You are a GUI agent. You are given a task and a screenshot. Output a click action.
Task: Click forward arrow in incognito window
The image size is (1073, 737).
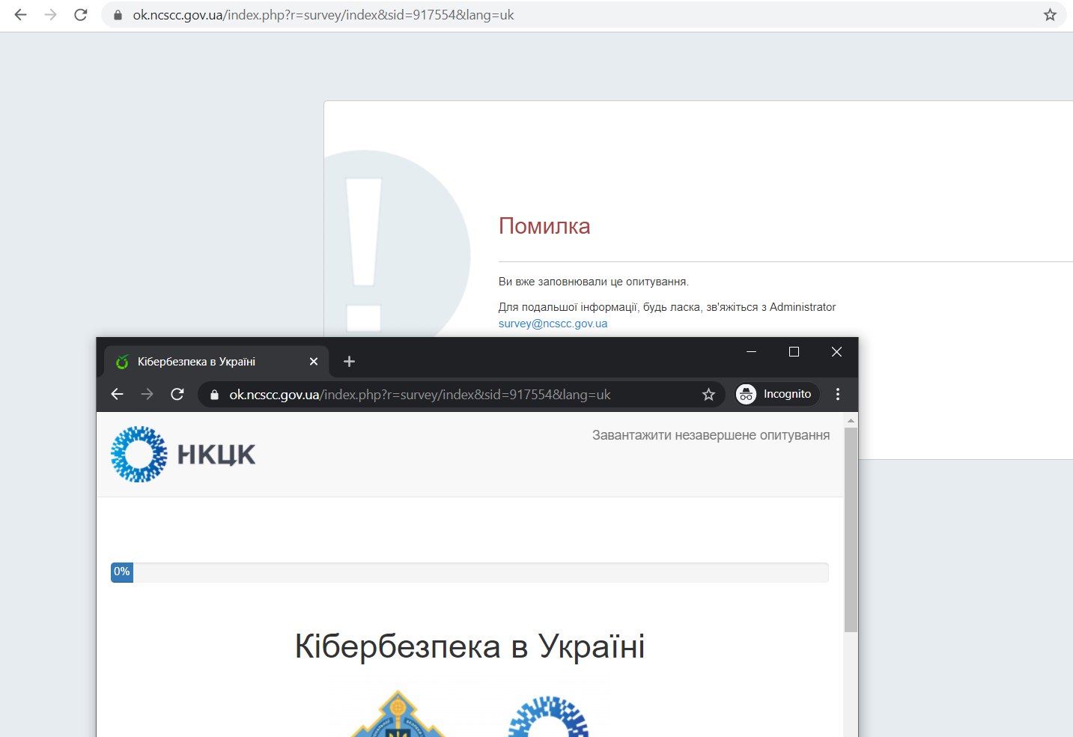[x=147, y=394]
